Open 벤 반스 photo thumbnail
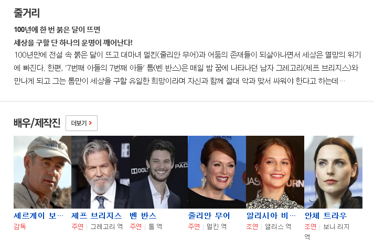 point(158,172)
